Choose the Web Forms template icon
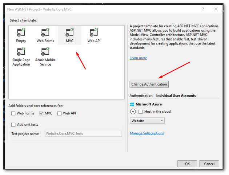The image size is (229, 175). coord(45,33)
